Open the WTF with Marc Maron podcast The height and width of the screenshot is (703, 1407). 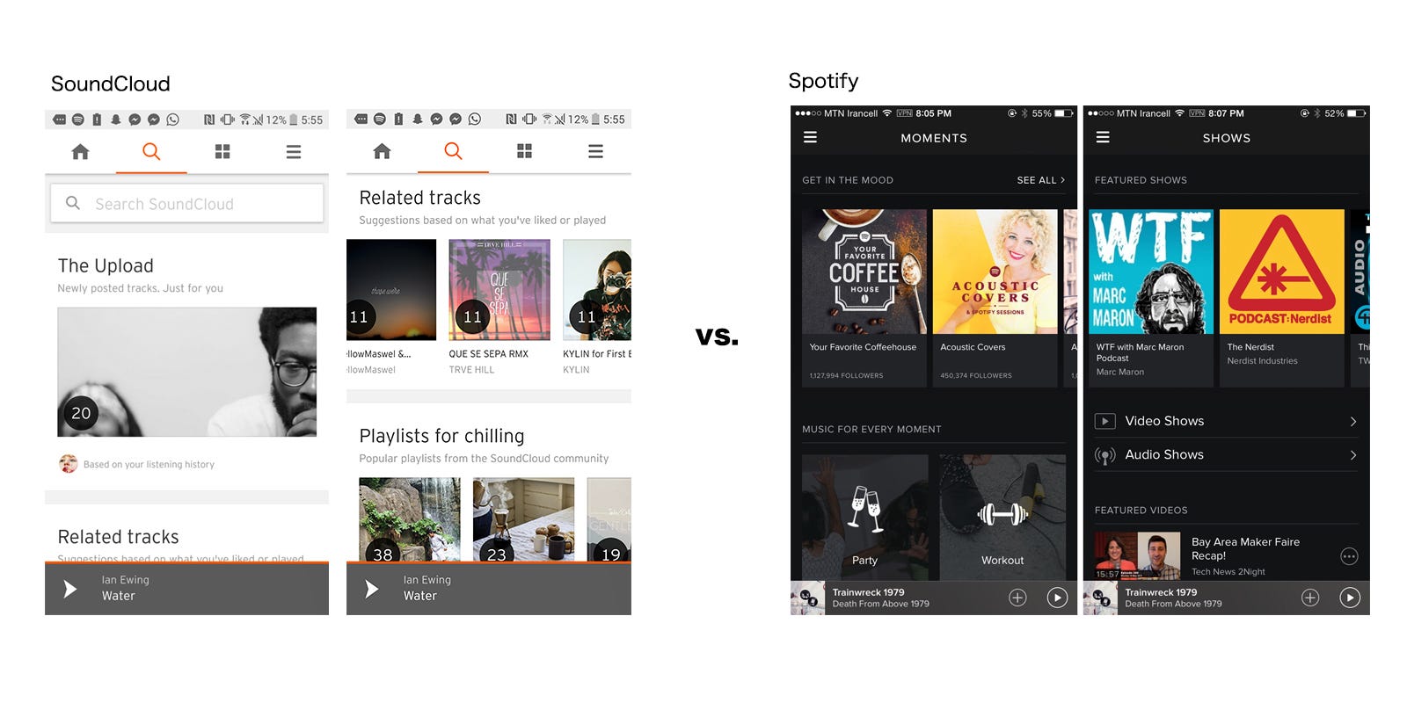(1151, 298)
